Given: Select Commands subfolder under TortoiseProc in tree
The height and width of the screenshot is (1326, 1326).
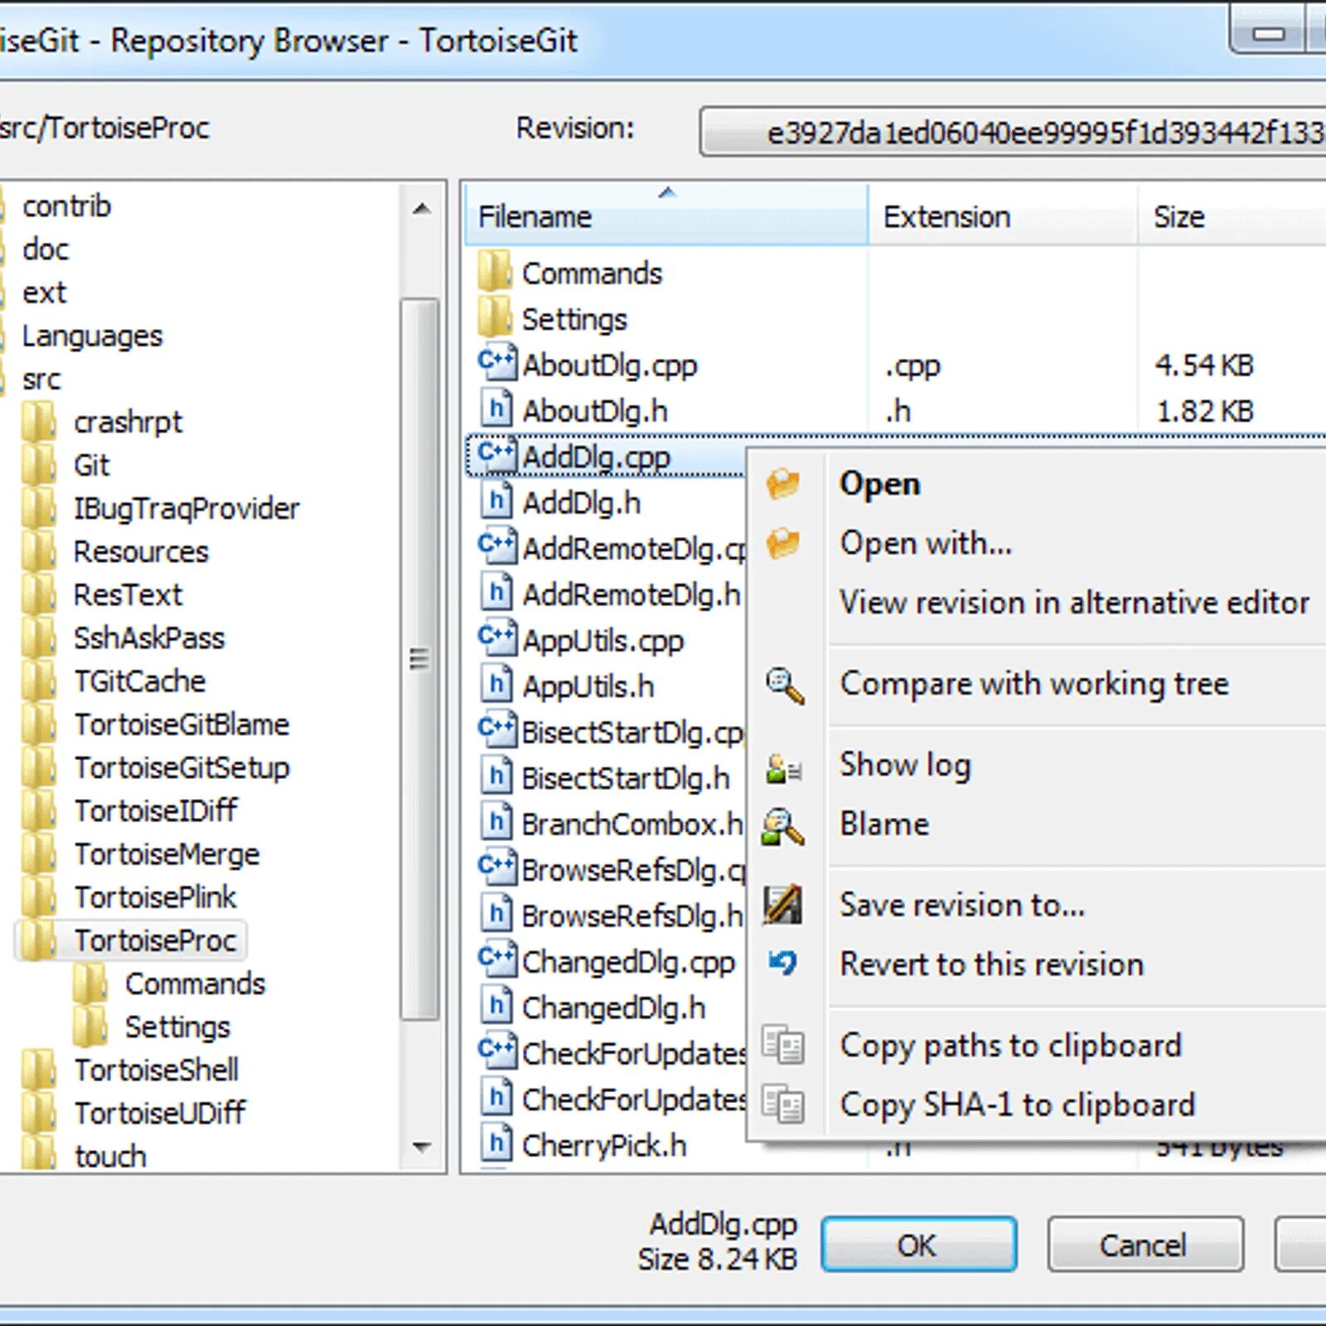Looking at the screenshot, I should 195,984.
